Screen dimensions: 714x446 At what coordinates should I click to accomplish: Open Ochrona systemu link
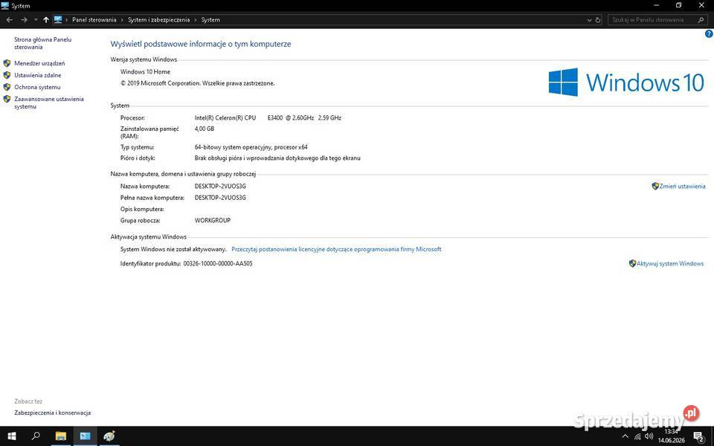37,87
